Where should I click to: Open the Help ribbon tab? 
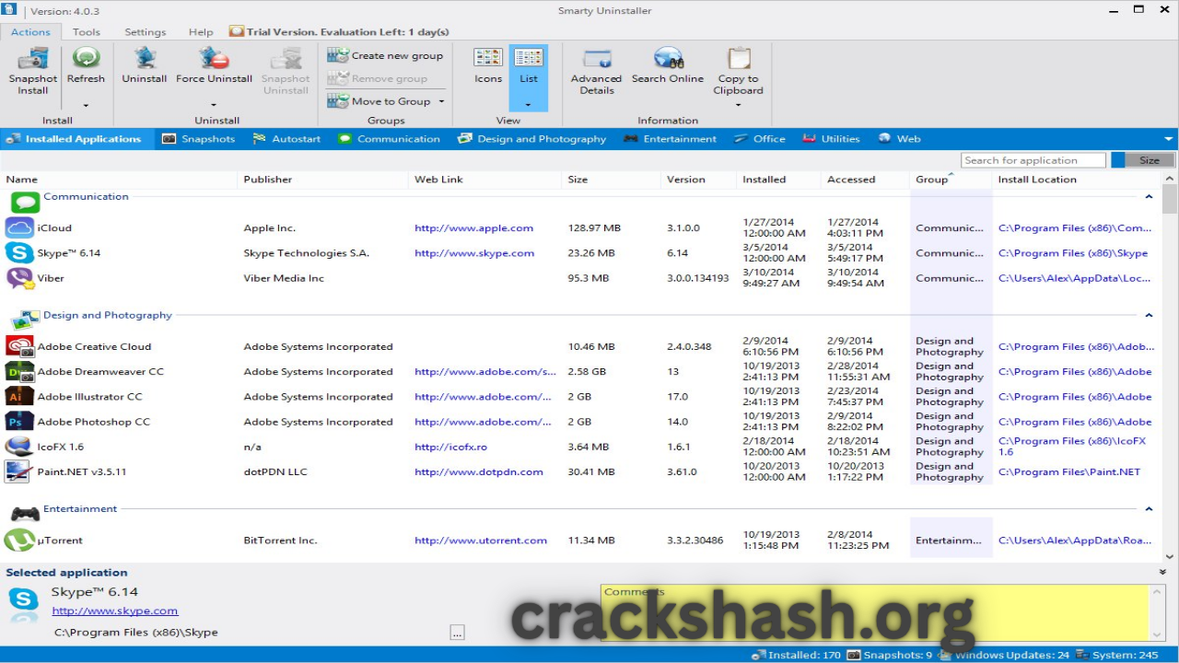tap(201, 31)
